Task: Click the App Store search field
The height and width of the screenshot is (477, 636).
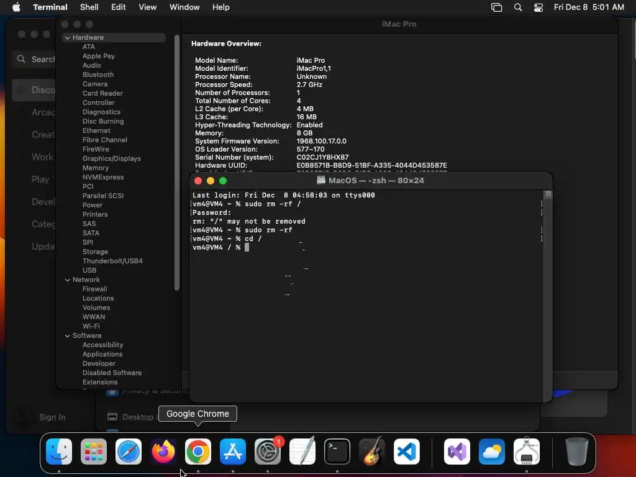Action: [x=34, y=59]
